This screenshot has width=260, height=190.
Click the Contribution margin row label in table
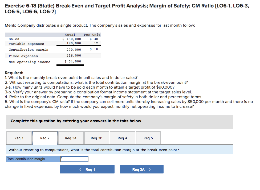coord(29,50)
